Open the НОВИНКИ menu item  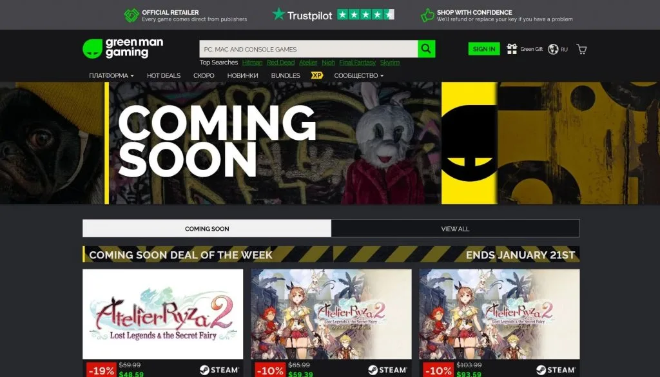click(x=242, y=75)
